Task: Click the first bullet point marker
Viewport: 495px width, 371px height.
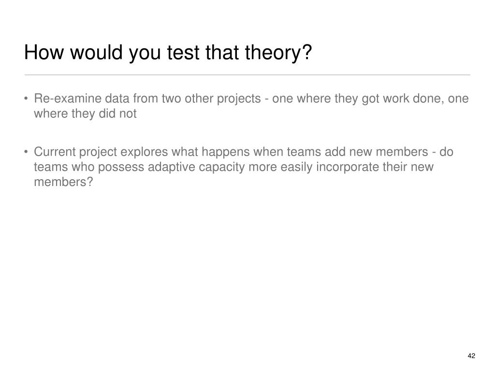Action: pos(26,99)
